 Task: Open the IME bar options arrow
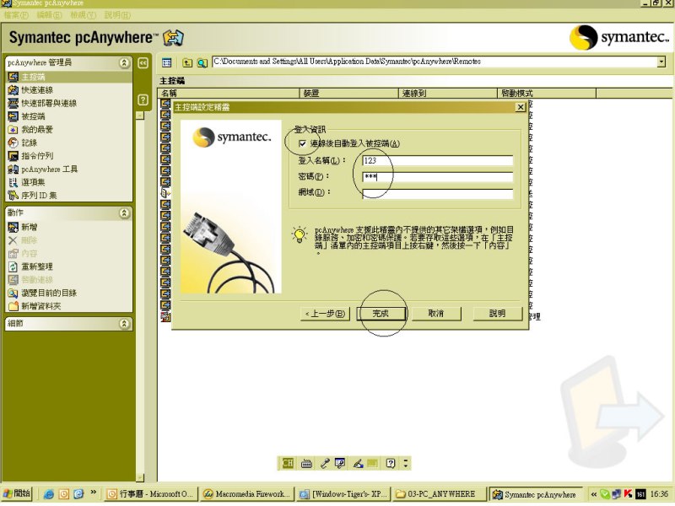[x=406, y=463]
